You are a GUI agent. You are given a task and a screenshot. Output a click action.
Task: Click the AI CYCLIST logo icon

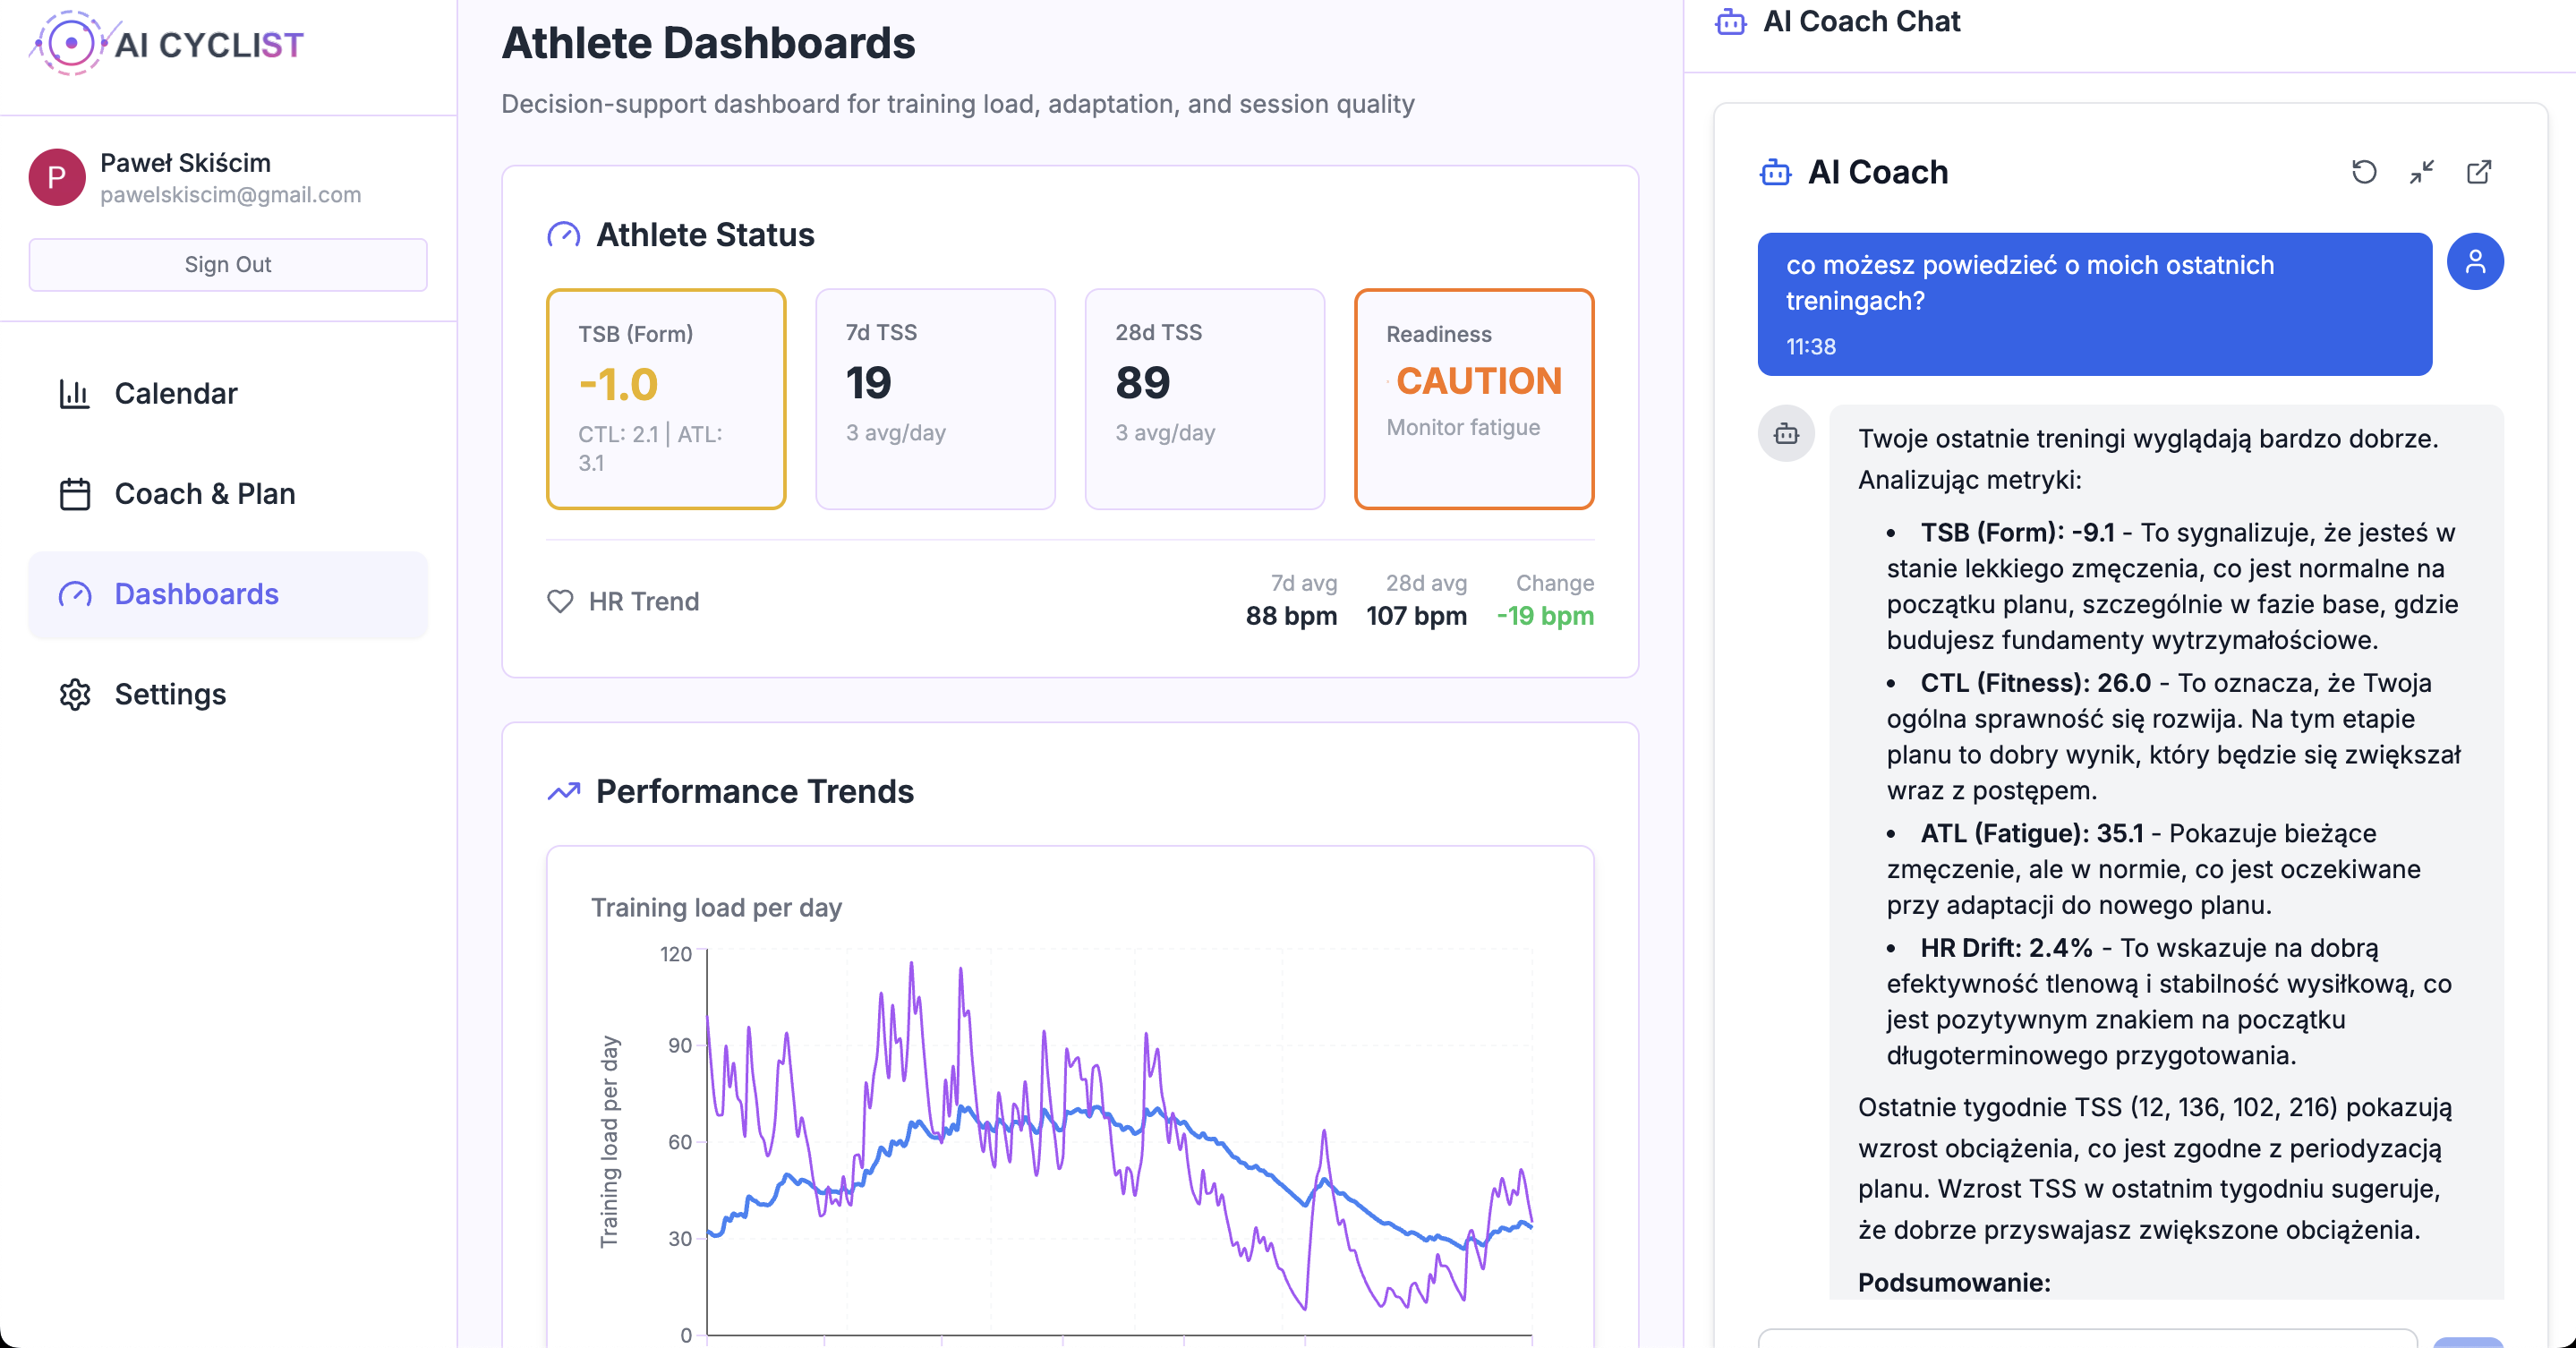pos(69,43)
